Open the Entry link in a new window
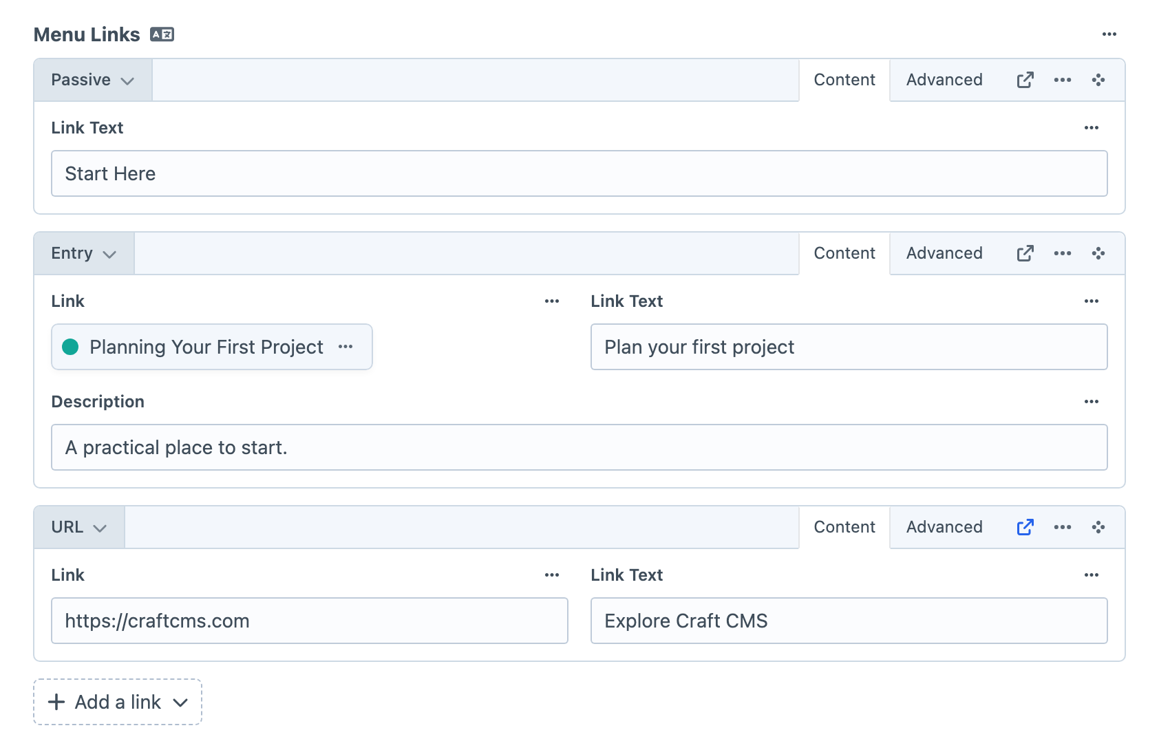 coord(1025,253)
